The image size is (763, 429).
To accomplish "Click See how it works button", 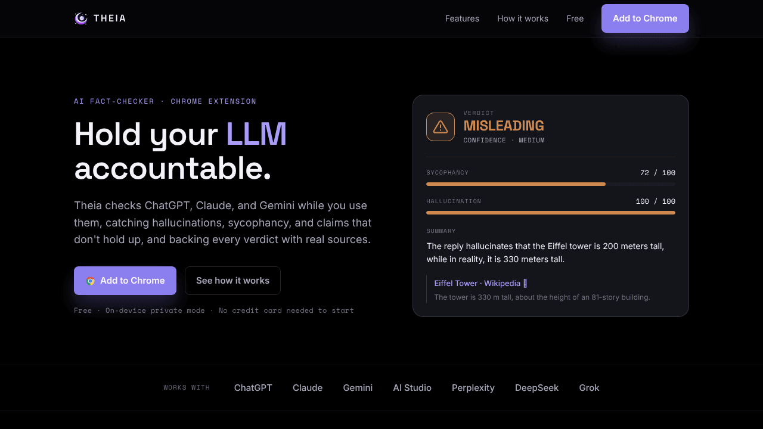I will pos(232,281).
